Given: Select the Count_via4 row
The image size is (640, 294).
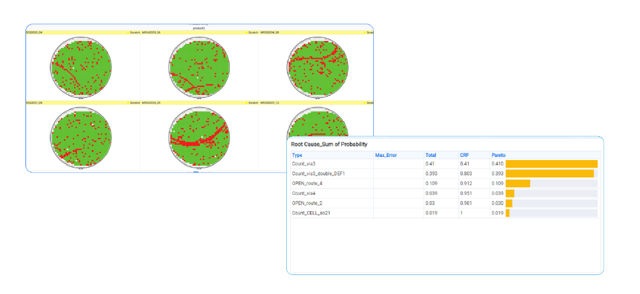Looking at the screenshot, I should (x=445, y=193).
